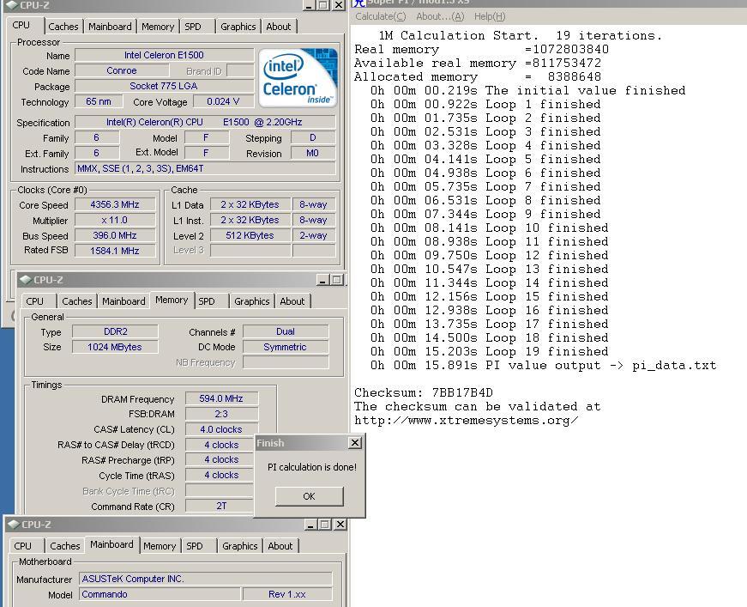Minimize the middle CPU-Z window
This screenshot has height=607, width=747.
pyautogui.click(x=322, y=280)
